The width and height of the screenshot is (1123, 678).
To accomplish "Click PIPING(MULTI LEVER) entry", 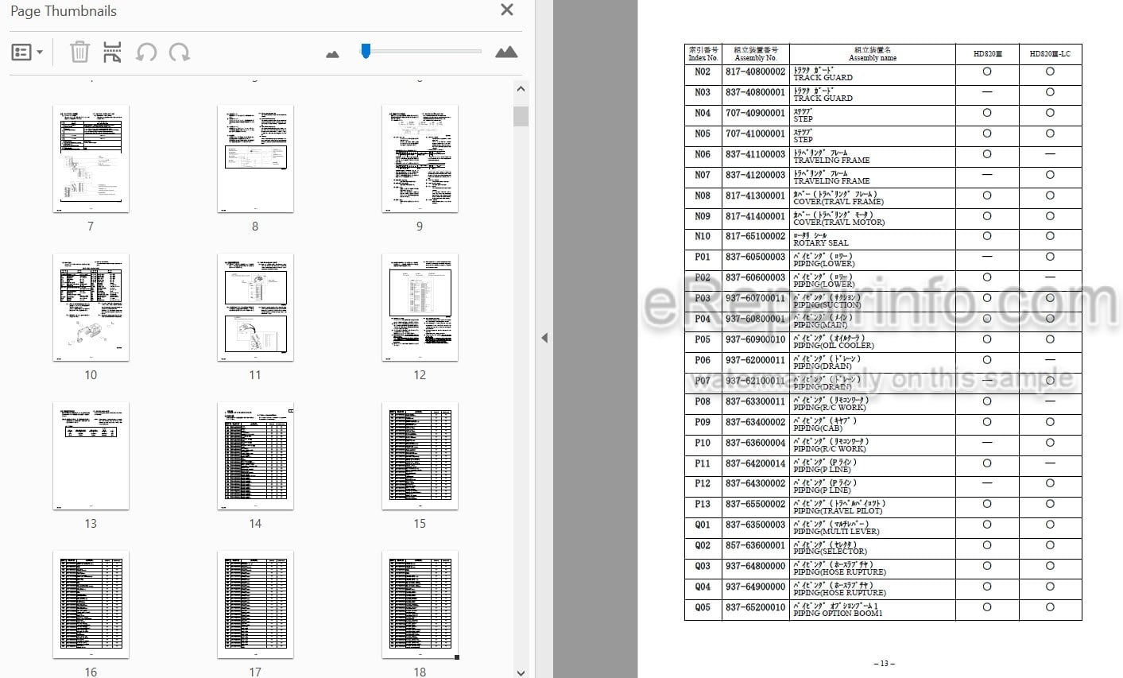I will click(836, 531).
